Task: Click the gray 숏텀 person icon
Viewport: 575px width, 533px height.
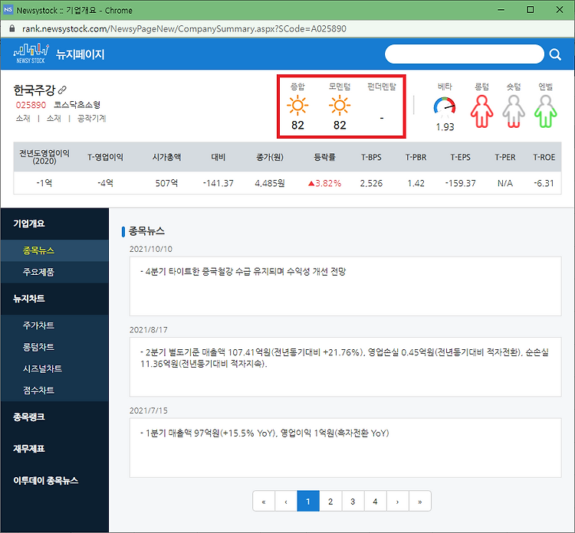Action: [514, 111]
